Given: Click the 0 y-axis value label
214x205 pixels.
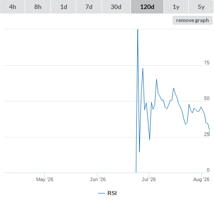Looking at the screenshot, I should pos(208,170).
